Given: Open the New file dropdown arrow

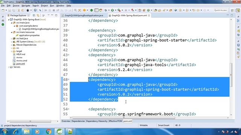Looking at the screenshot, I should [x=6, y=10].
